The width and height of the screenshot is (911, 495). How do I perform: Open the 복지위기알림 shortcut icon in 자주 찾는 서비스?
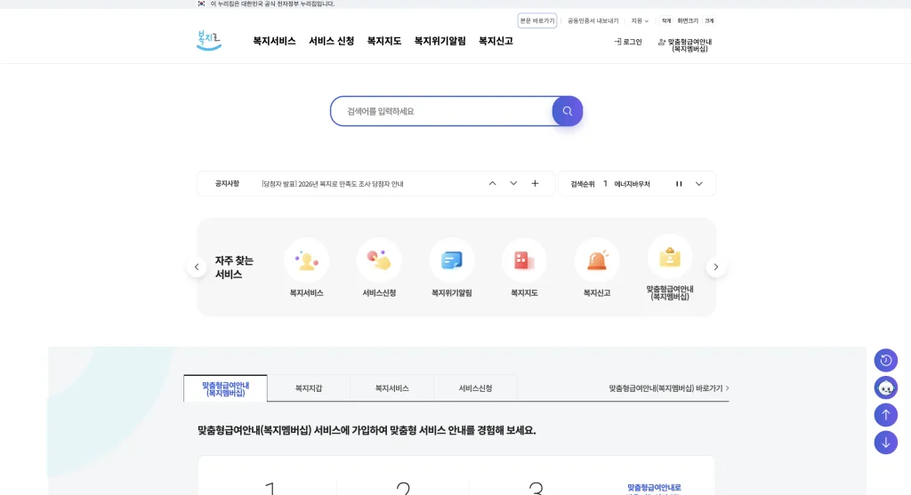(451, 260)
